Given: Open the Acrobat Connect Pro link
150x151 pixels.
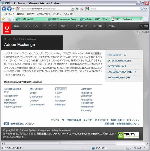Looking at the screenshot, I should [13, 90].
